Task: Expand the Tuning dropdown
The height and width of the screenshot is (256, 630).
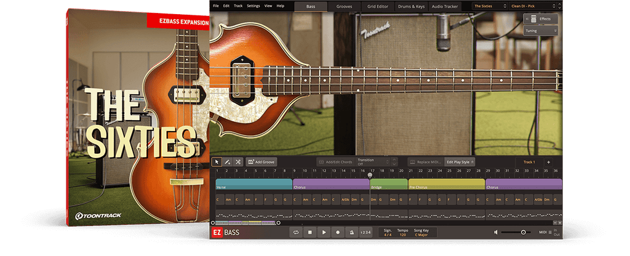Action: point(541,31)
